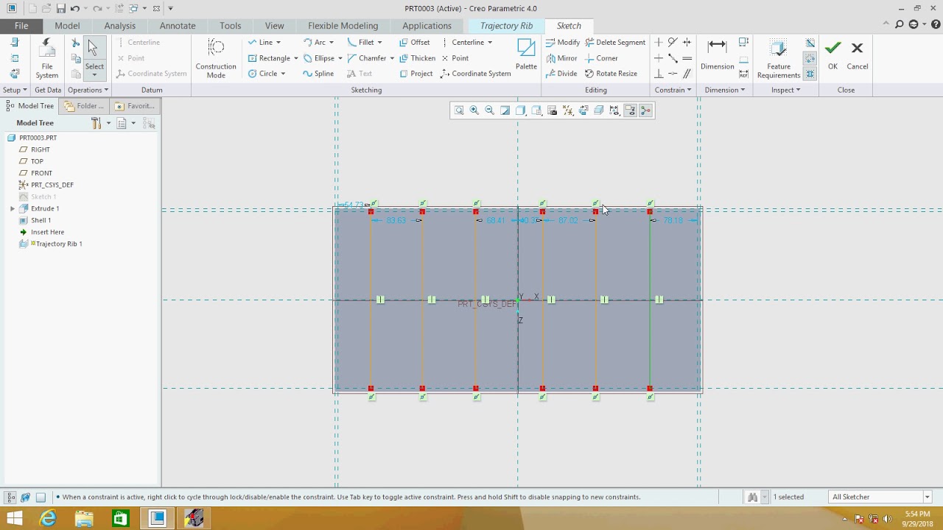Choose the Ellipse tool
The image size is (943, 530).
point(318,58)
